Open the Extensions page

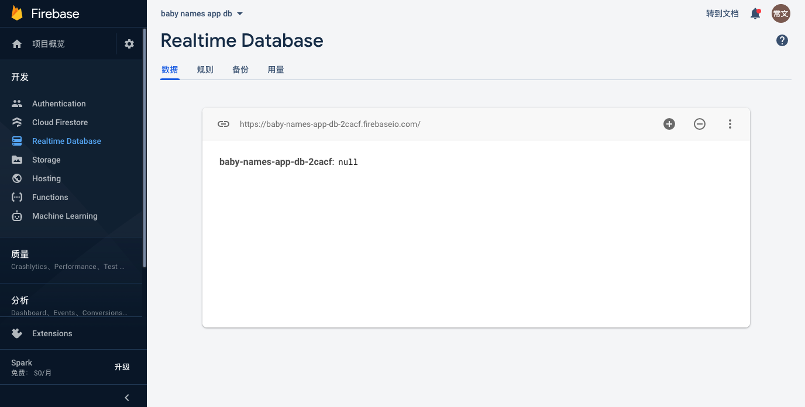[52, 333]
